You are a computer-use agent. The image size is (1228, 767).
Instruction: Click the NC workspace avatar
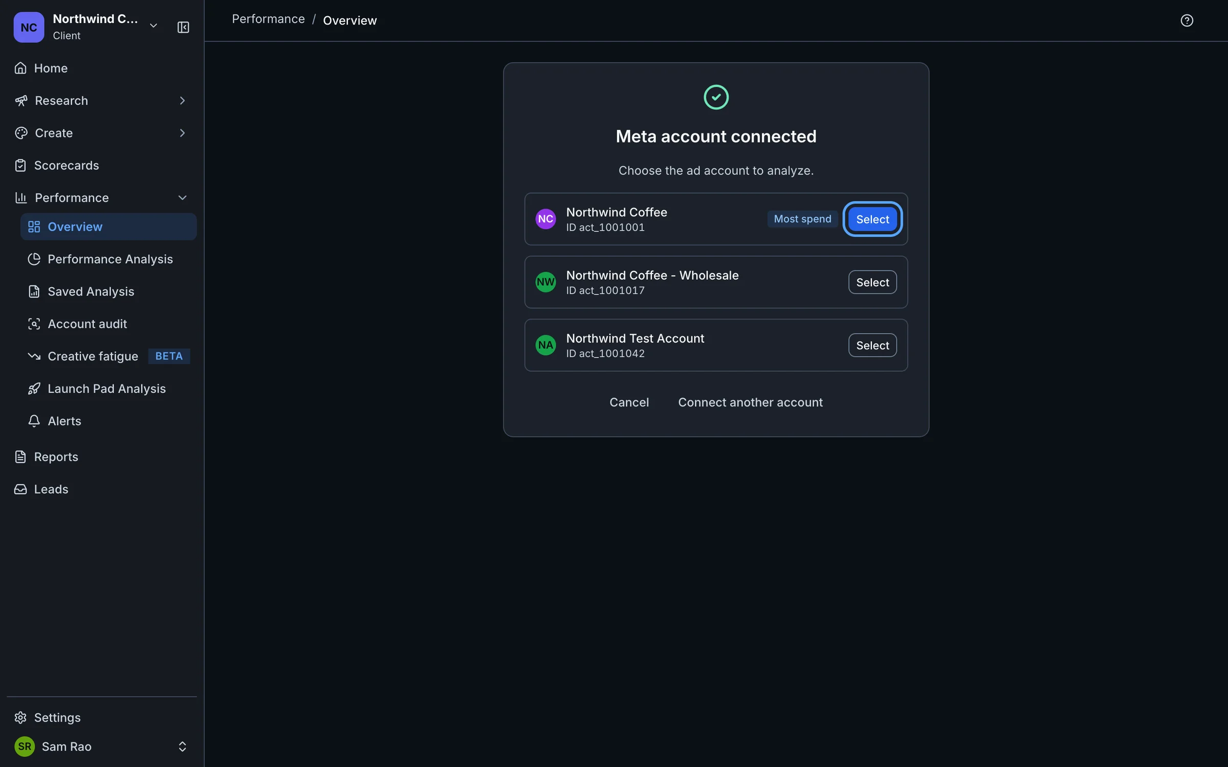tap(29, 27)
